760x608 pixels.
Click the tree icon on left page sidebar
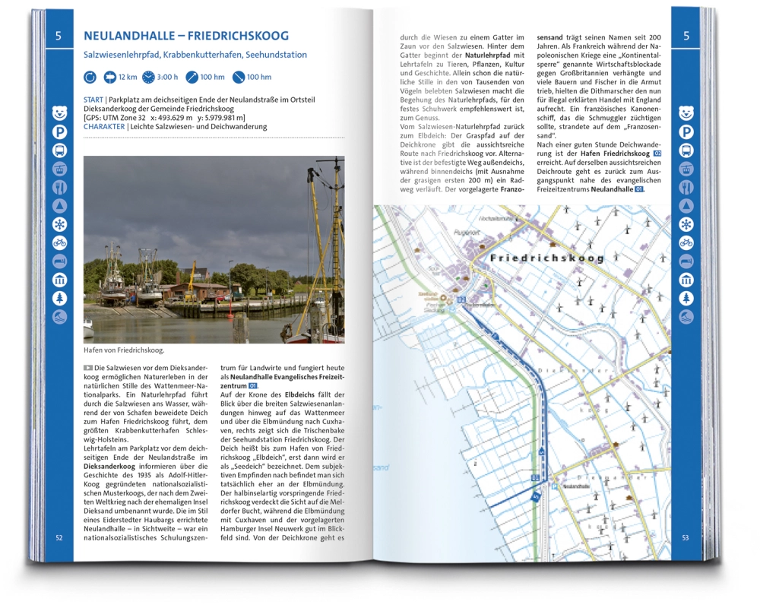59,299
